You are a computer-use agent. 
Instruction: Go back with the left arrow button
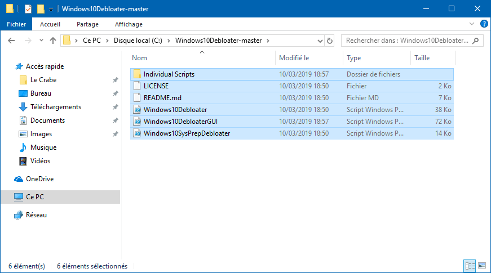11,41
